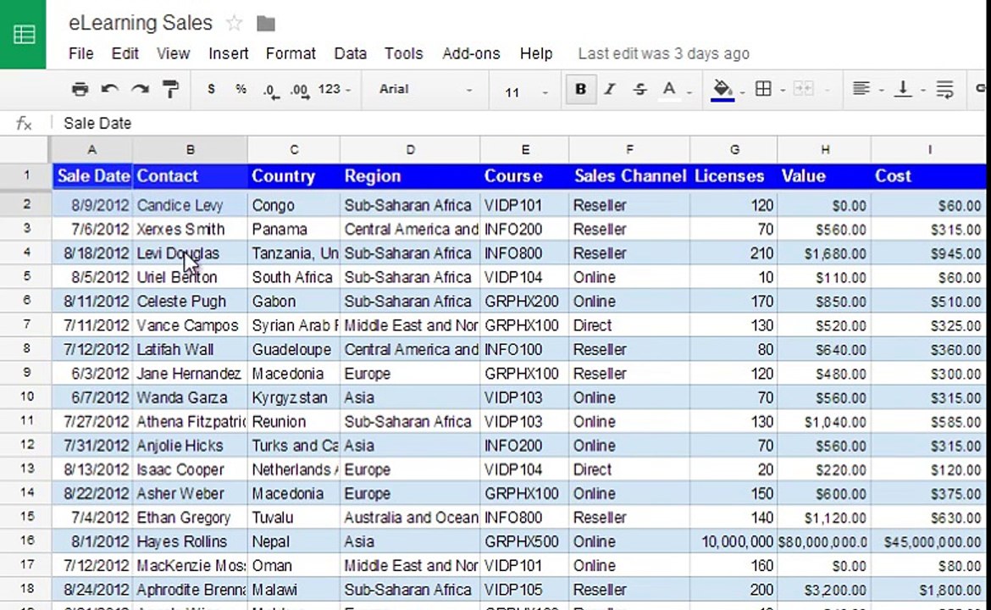Select the paint format tool
Viewport: 991px width, 610px height.
click(170, 89)
